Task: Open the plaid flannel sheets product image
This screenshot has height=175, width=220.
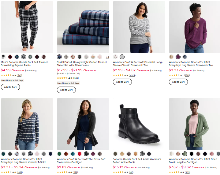Action: (83, 27)
